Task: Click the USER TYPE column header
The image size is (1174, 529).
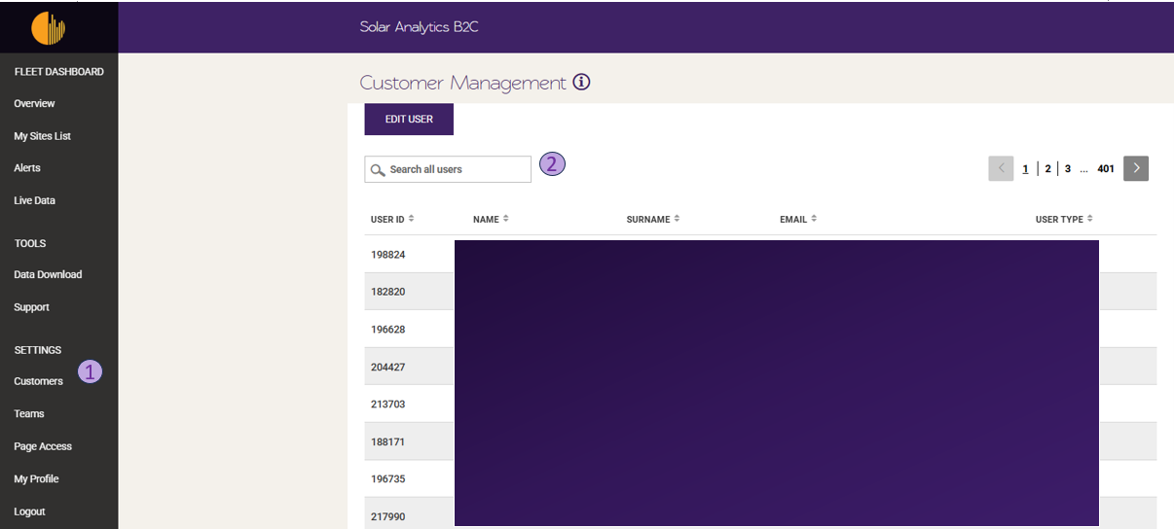Action: point(1059,220)
